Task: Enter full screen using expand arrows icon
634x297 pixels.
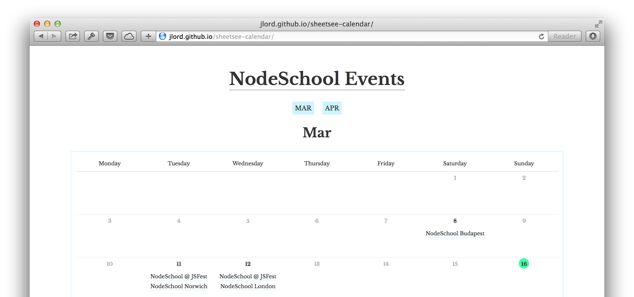Action: pos(598,24)
